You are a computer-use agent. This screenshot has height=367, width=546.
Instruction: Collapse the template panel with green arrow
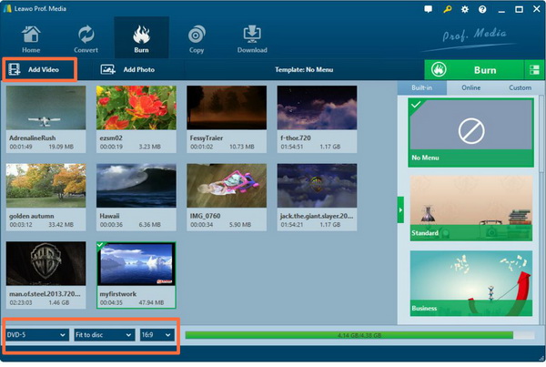[x=400, y=209]
